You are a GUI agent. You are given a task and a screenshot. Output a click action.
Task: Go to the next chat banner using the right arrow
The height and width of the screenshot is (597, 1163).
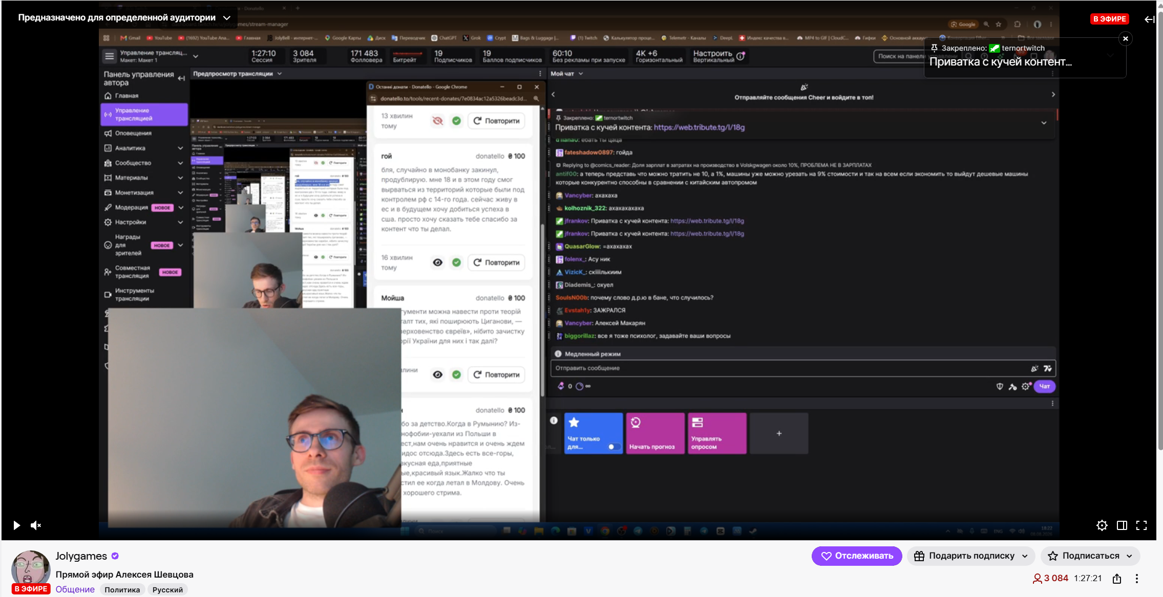coord(1053,95)
